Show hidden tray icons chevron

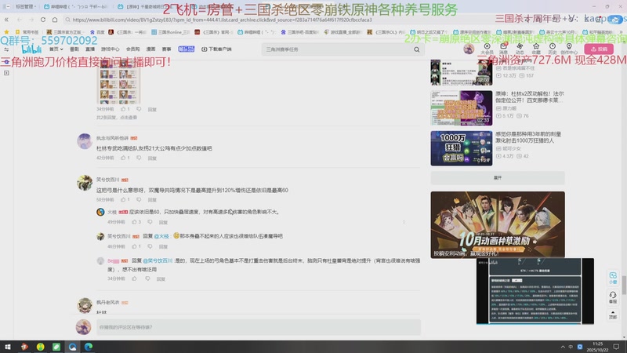pos(563,347)
